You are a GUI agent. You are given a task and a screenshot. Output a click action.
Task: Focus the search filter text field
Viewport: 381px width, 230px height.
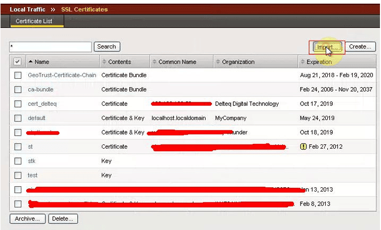(x=51, y=47)
